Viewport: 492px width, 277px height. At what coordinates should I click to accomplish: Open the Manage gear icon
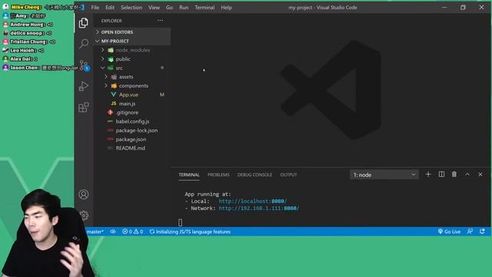coord(84,215)
